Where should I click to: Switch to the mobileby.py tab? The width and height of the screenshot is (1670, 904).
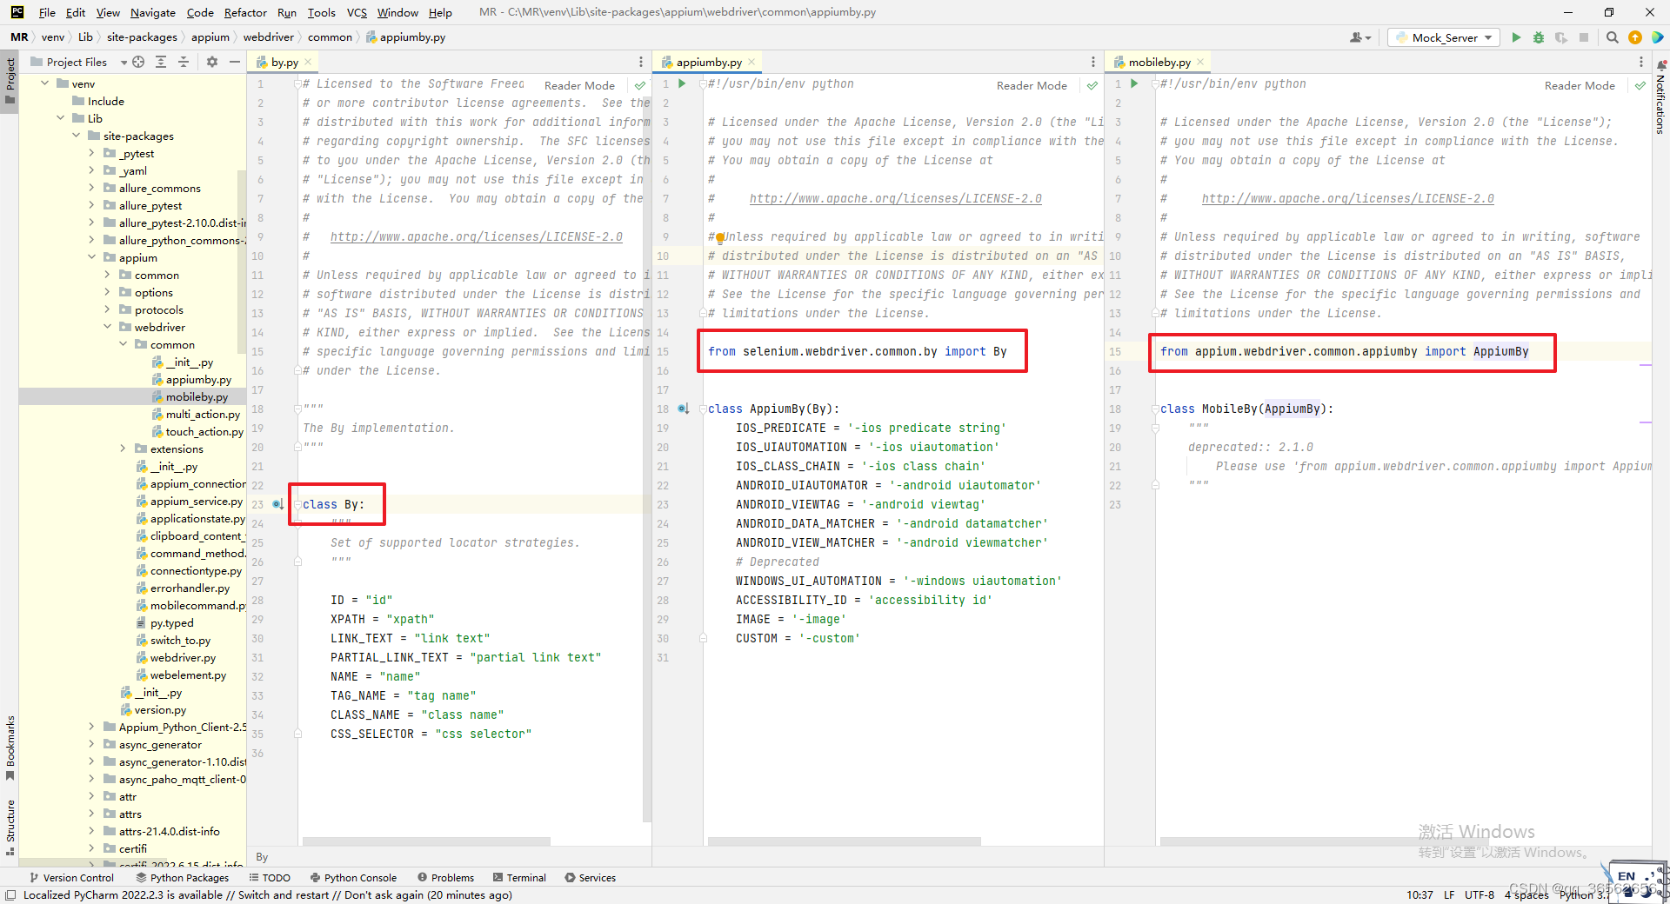click(x=1159, y=62)
